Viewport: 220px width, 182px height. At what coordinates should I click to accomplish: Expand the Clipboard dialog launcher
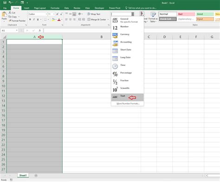[26, 25]
